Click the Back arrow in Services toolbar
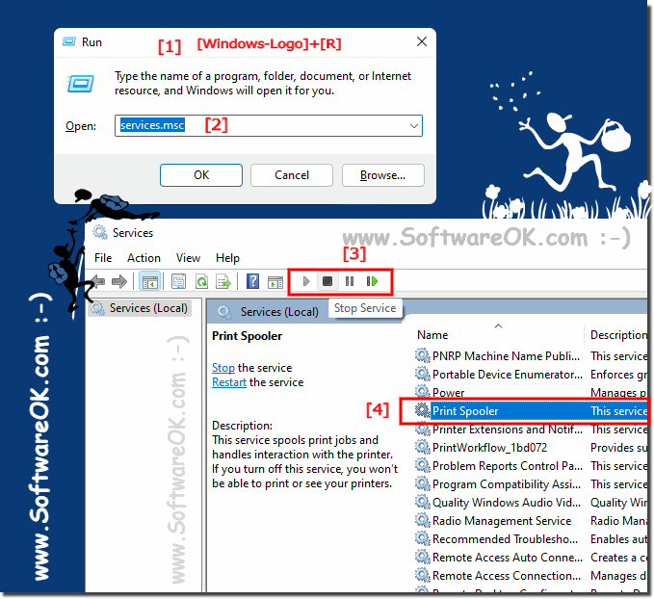The width and height of the screenshot is (654, 599). pos(97,281)
